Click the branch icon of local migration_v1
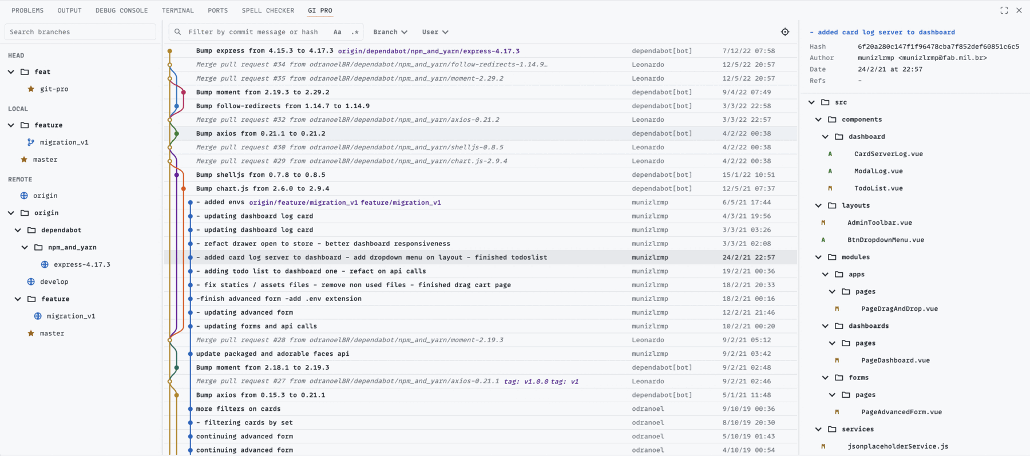 pyautogui.click(x=31, y=142)
